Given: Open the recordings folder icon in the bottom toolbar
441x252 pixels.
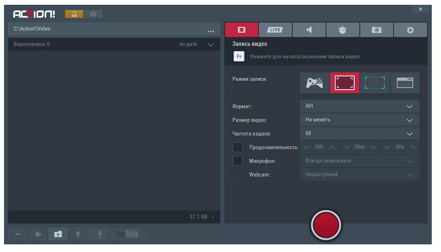Looking at the screenshot, I should click(x=58, y=234).
